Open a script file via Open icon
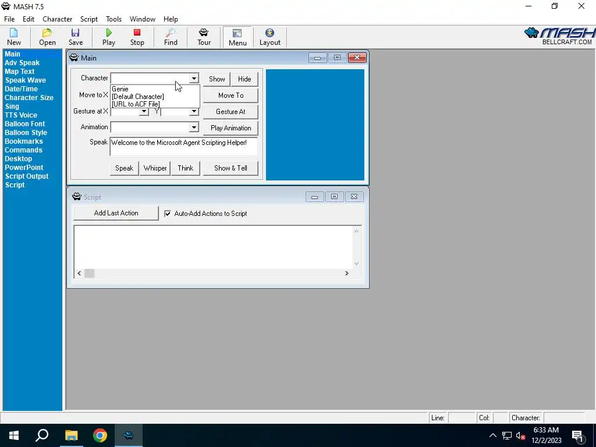This screenshot has width=596, height=447. pos(47,37)
